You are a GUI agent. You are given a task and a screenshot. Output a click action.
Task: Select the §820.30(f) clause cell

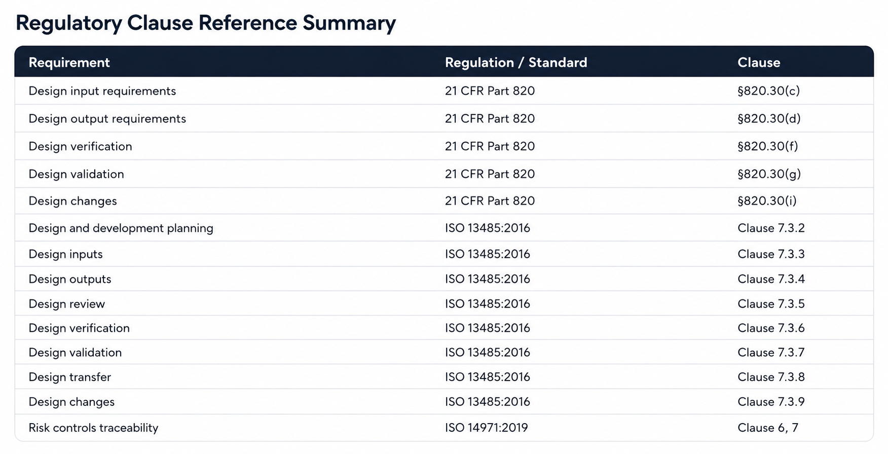point(767,146)
